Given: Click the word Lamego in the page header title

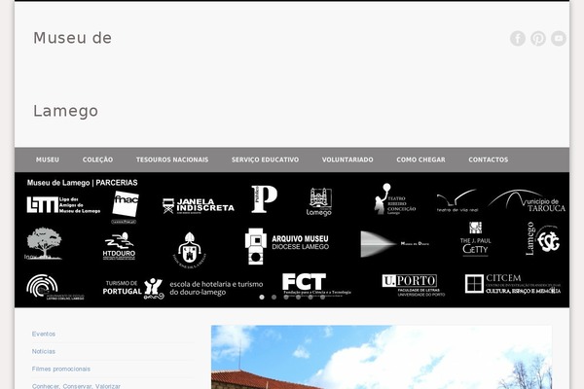Looking at the screenshot, I should coord(65,111).
